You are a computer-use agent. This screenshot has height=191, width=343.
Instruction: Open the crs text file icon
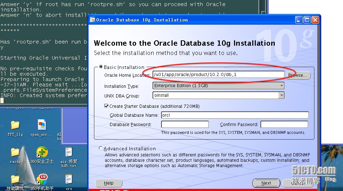point(69,179)
